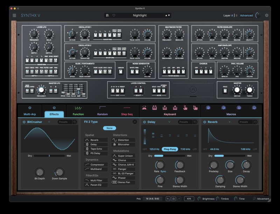Toggle the Multi-Arp power button
280x214 pixels.
pyautogui.click(x=30, y=108)
